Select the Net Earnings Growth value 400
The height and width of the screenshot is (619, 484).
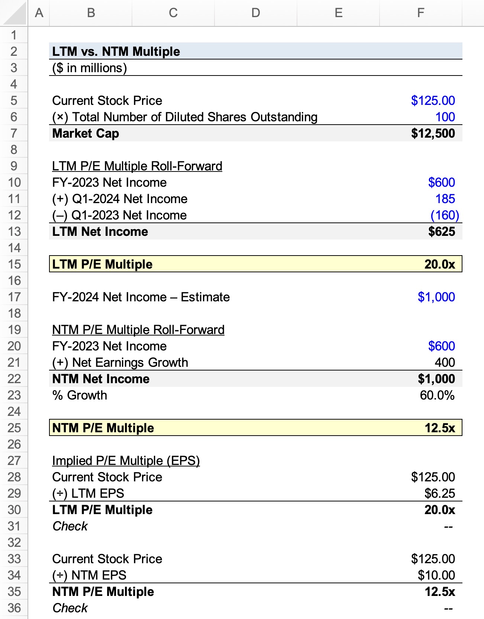click(x=445, y=362)
